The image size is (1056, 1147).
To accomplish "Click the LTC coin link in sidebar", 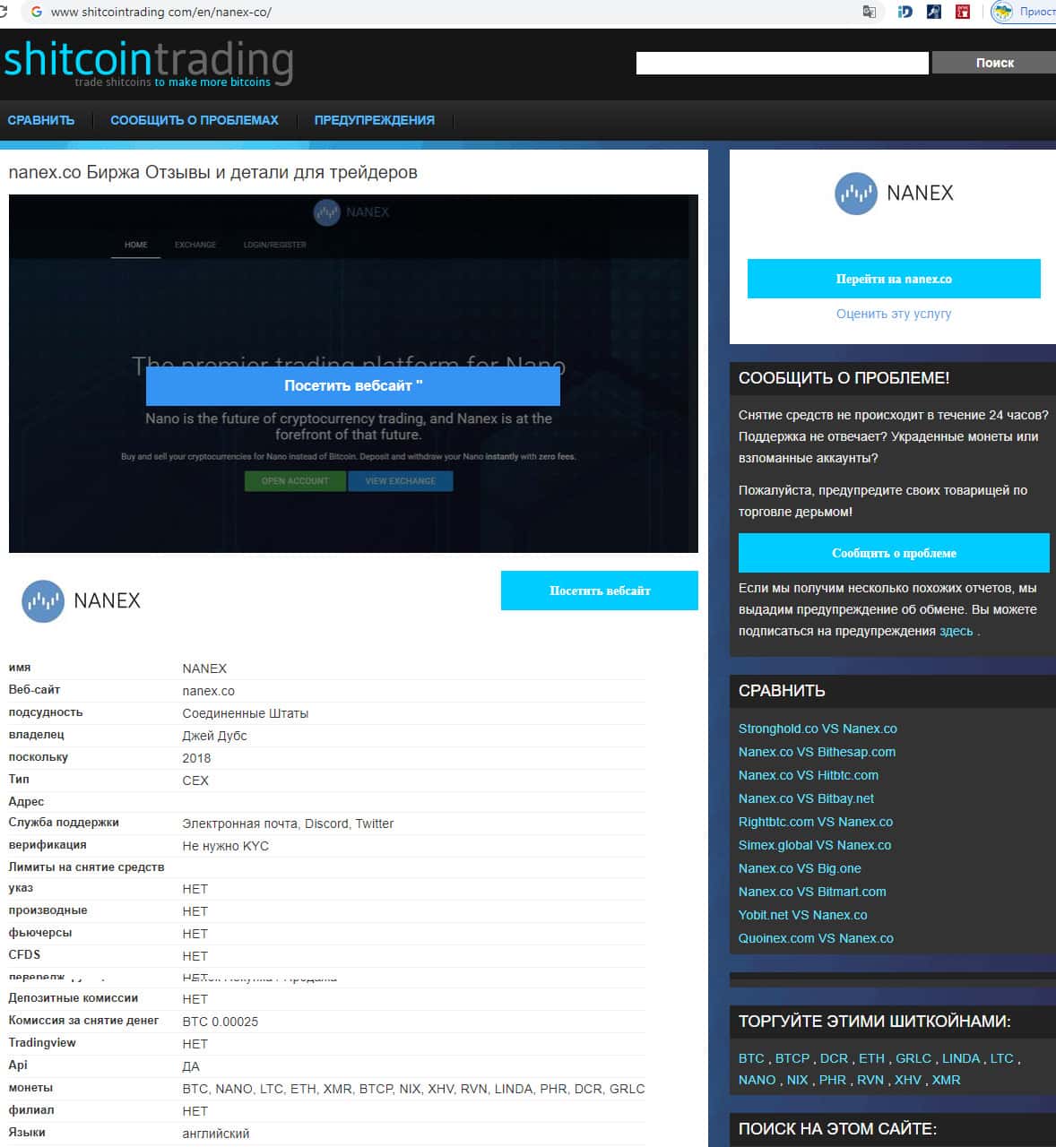I will [1002, 1058].
